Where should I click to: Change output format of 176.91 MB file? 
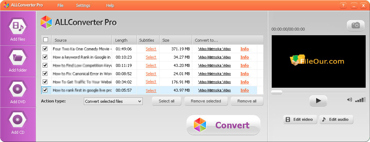215,82
